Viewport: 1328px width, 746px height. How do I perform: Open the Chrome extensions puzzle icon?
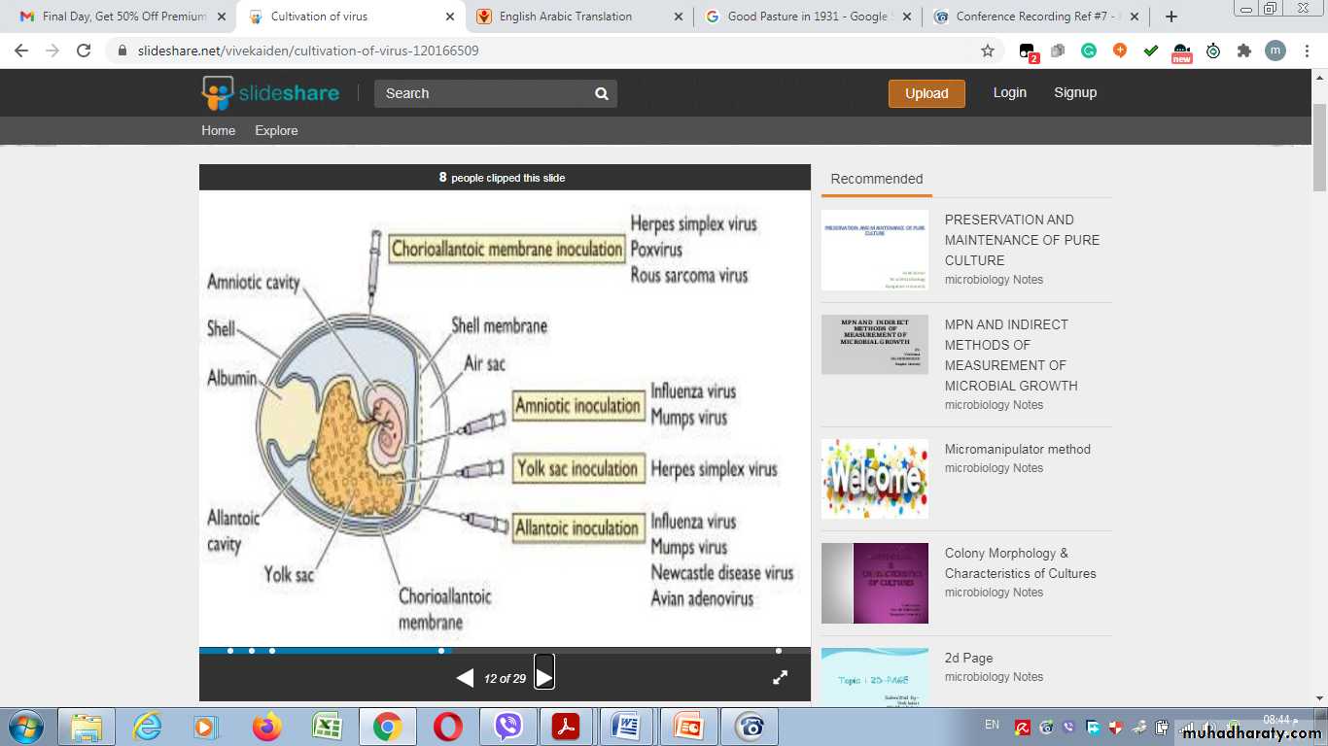pyautogui.click(x=1243, y=51)
